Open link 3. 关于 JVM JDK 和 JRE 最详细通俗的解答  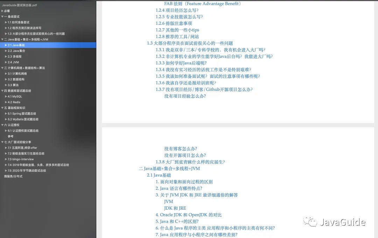pyautogui.click(x=196, y=195)
